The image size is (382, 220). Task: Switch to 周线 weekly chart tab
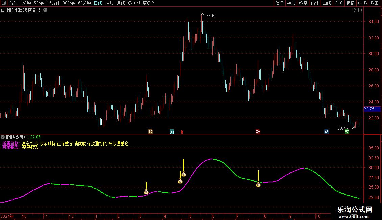click(110, 3)
